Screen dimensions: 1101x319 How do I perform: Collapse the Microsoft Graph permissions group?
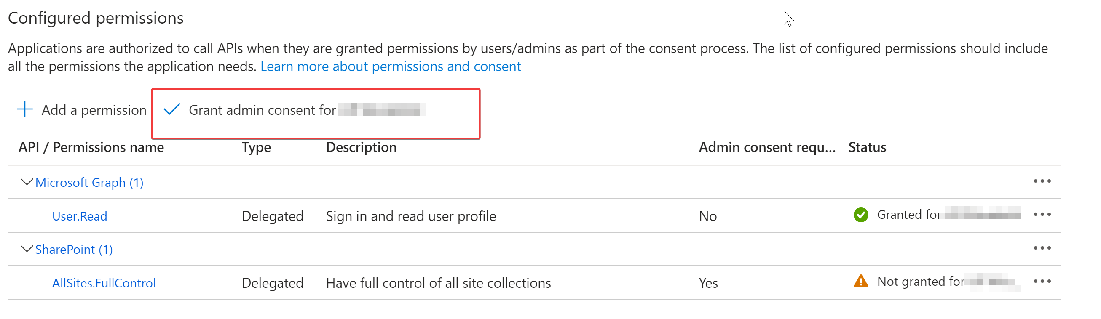[x=27, y=182]
